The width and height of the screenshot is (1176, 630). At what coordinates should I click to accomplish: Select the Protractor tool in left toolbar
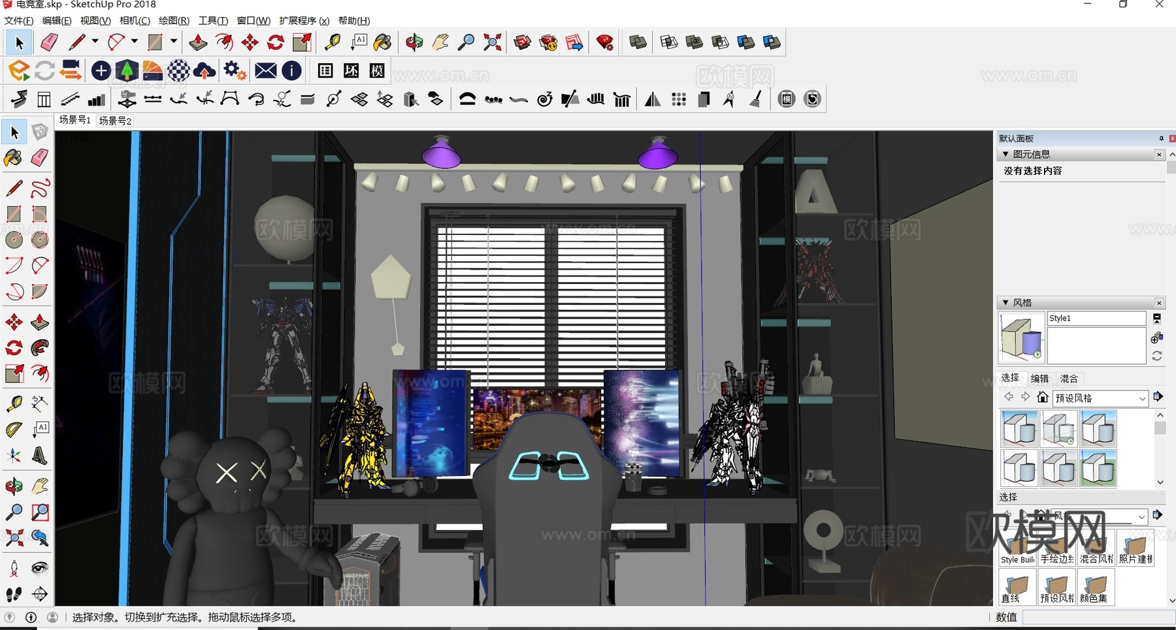tap(14, 429)
